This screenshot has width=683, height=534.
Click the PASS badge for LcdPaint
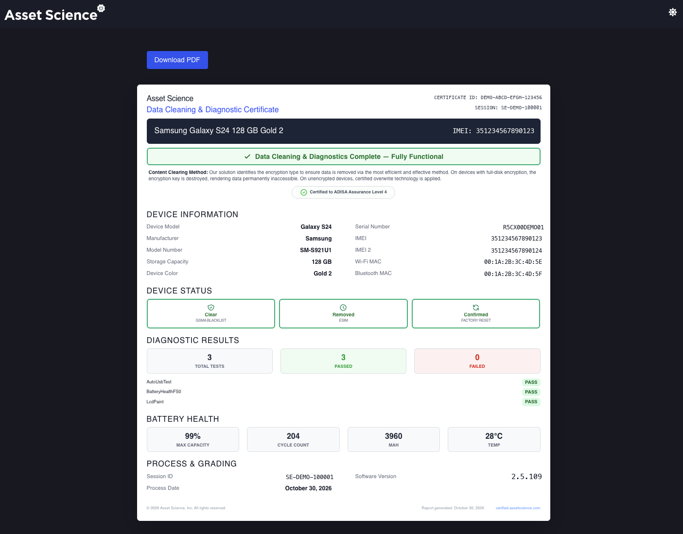531,402
